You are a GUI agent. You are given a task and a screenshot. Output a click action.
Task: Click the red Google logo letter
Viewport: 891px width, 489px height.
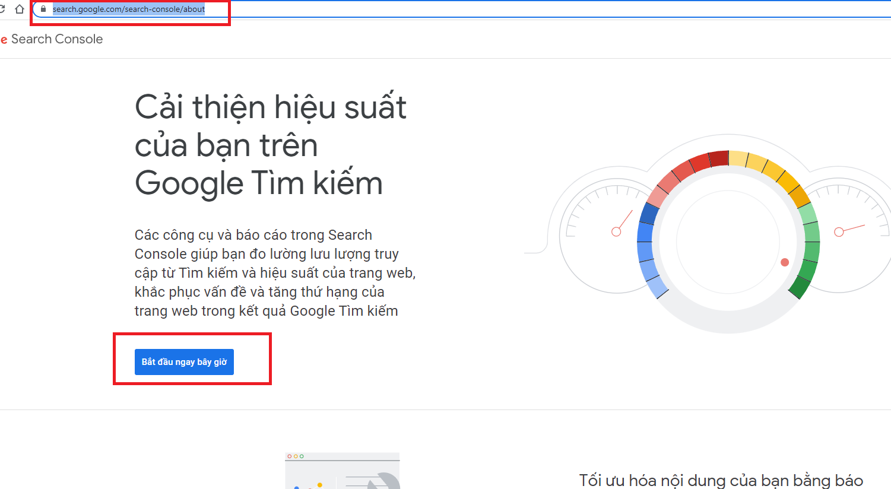coord(4,39)
